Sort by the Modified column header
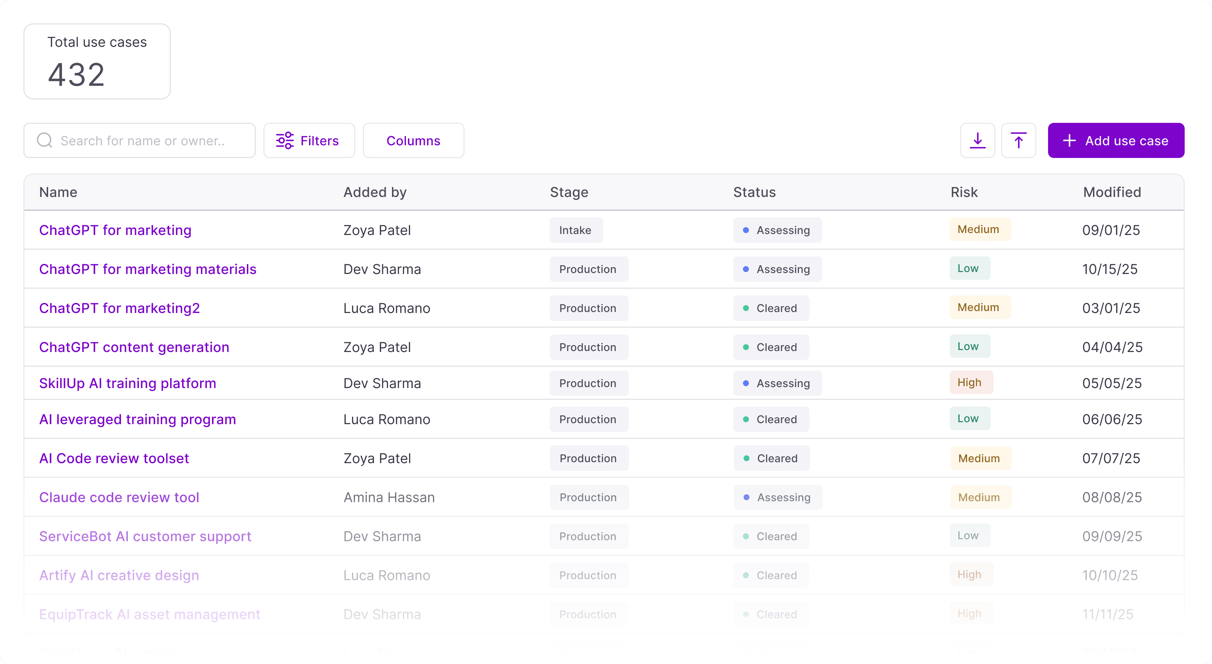The width and height of the screenshot is (1212, 664). point(1112,192)
